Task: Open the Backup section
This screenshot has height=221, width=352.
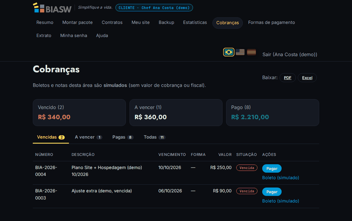Action: [x=166, y=23]
